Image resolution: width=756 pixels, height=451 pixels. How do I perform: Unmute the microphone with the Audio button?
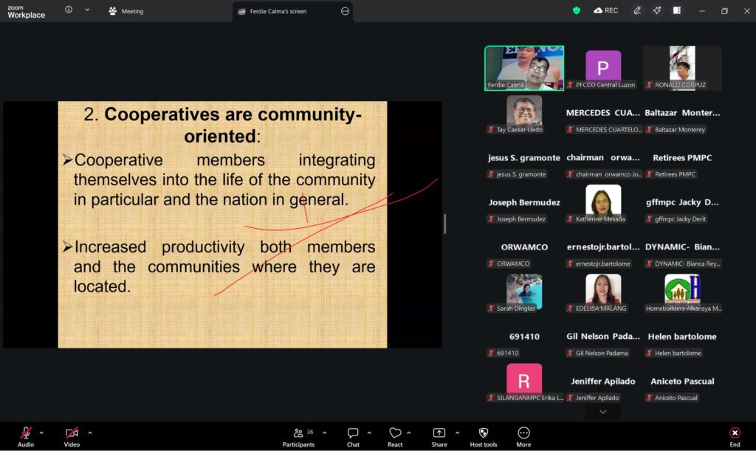pyautogui.click(x=26, y=433)
